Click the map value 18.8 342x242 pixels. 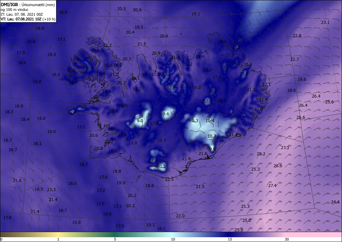pyautogui.click(x=150, y=186)
